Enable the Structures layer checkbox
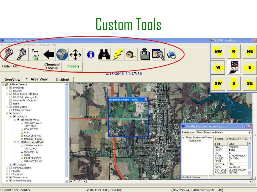This screenshot has height=192, width=257. click(11, 174)
